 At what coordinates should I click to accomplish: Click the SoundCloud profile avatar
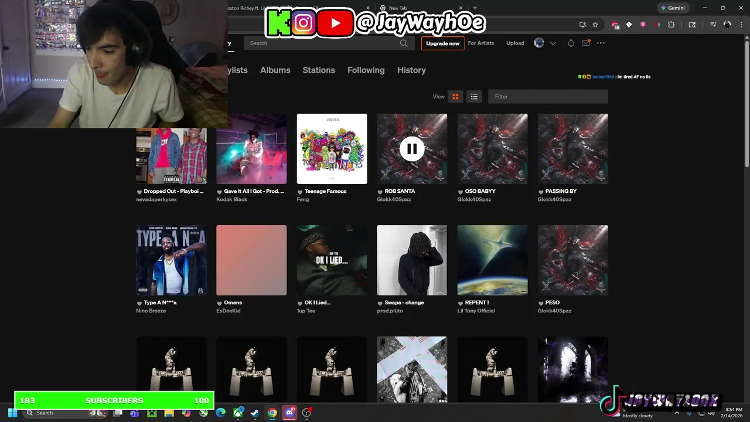[x=539, y=43]
